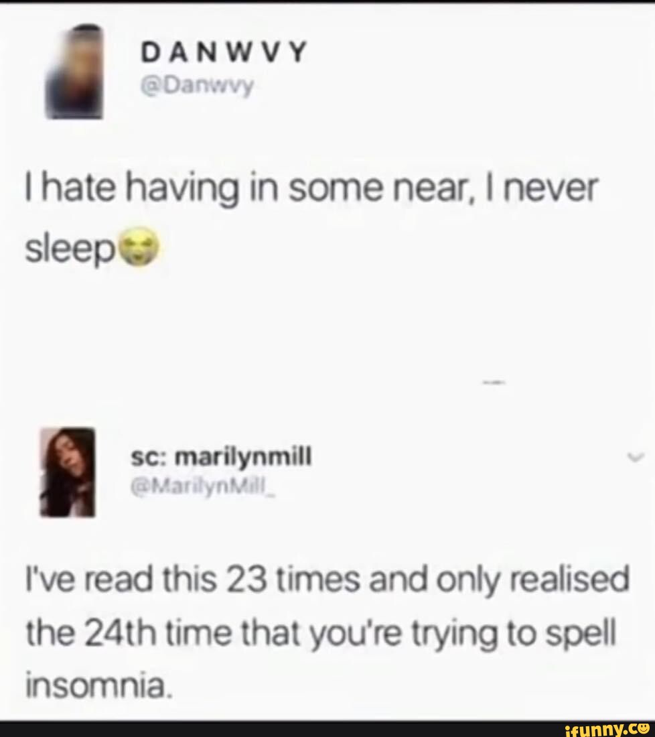The width and height of the screenshot is (655, 737).
Task: Click the DANWVY display name
Action: point(224,52)
